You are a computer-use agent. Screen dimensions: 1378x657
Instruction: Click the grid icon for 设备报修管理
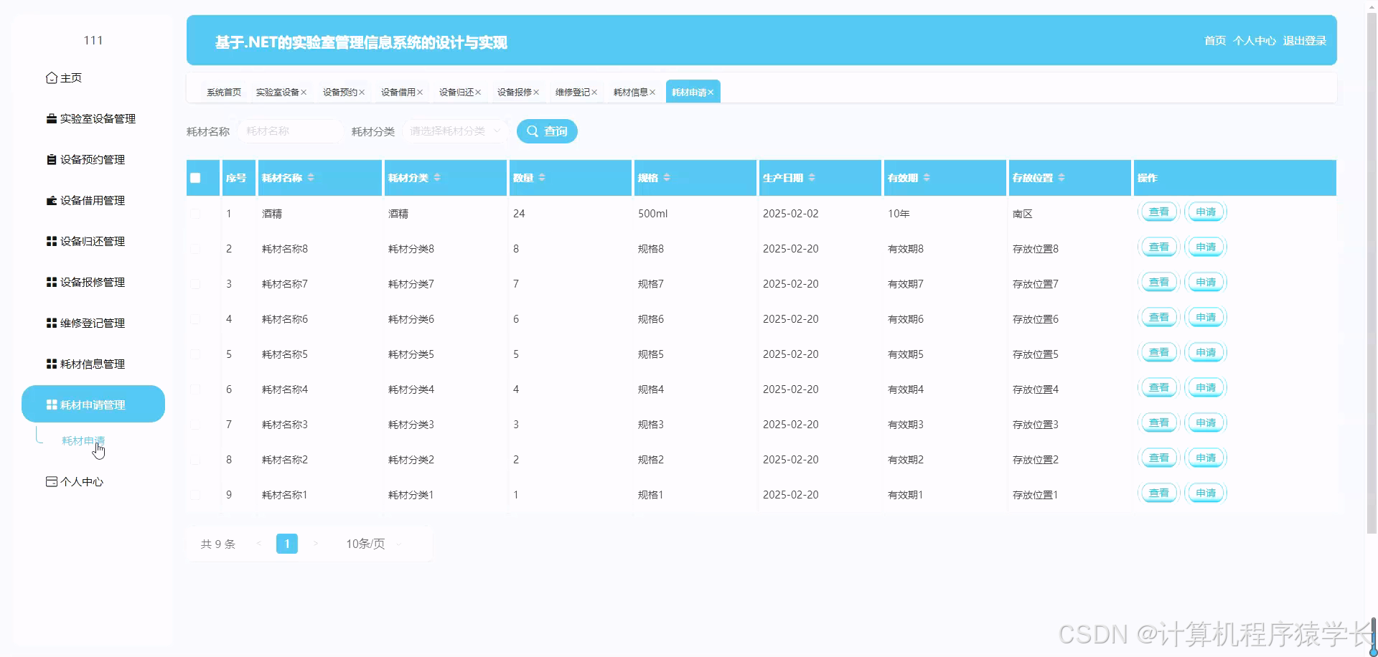point(51,282)
